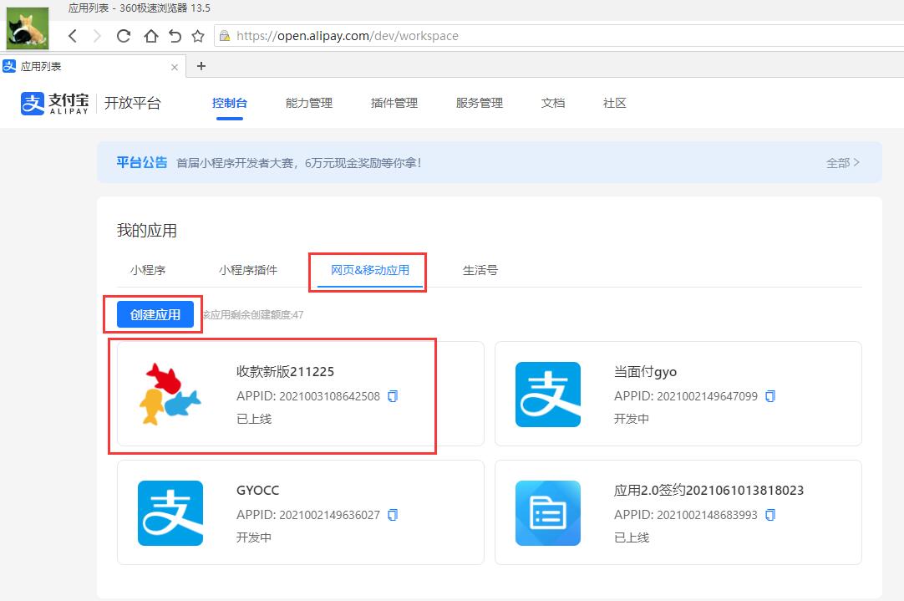Image resolution: width=904 pixels, height=601 pixels.
Task: Click 开发中 status under 当面付gyo
Action: [632, 419]
